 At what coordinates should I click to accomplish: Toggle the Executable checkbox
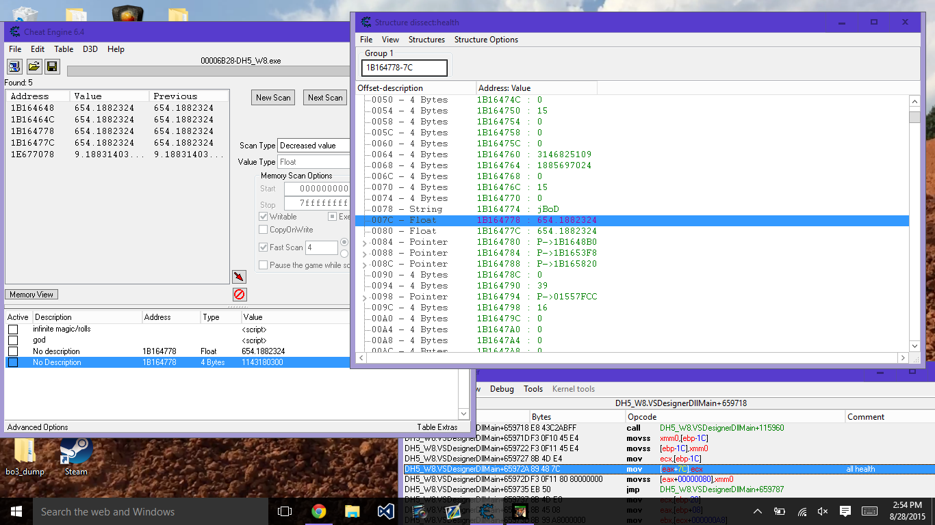point(333,217)
